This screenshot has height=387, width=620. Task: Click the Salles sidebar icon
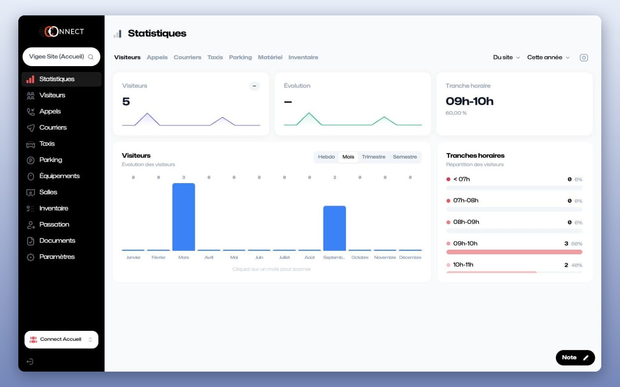pos(30,193)
